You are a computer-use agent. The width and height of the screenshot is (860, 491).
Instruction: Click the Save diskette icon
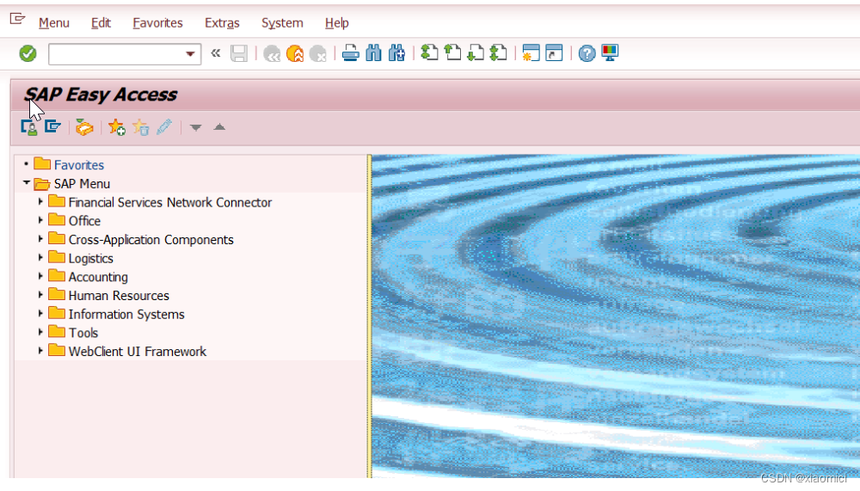tap(239, 53)
